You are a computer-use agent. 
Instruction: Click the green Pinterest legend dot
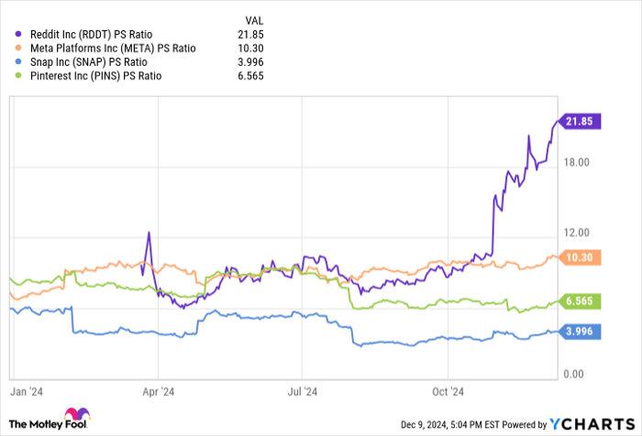tap(18, 76)
